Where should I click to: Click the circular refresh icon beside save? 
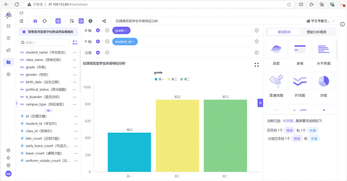(x=45, y=21)
